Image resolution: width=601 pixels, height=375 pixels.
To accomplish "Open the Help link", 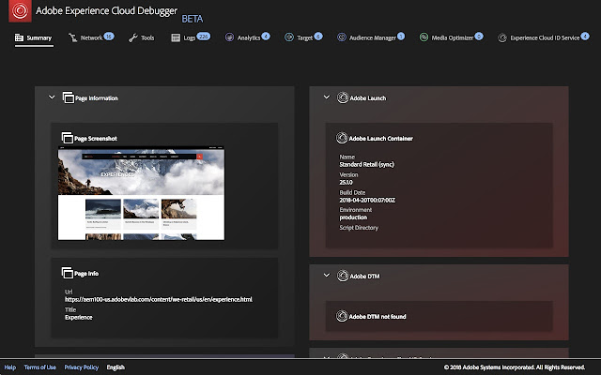I will (x=10, y=367).
